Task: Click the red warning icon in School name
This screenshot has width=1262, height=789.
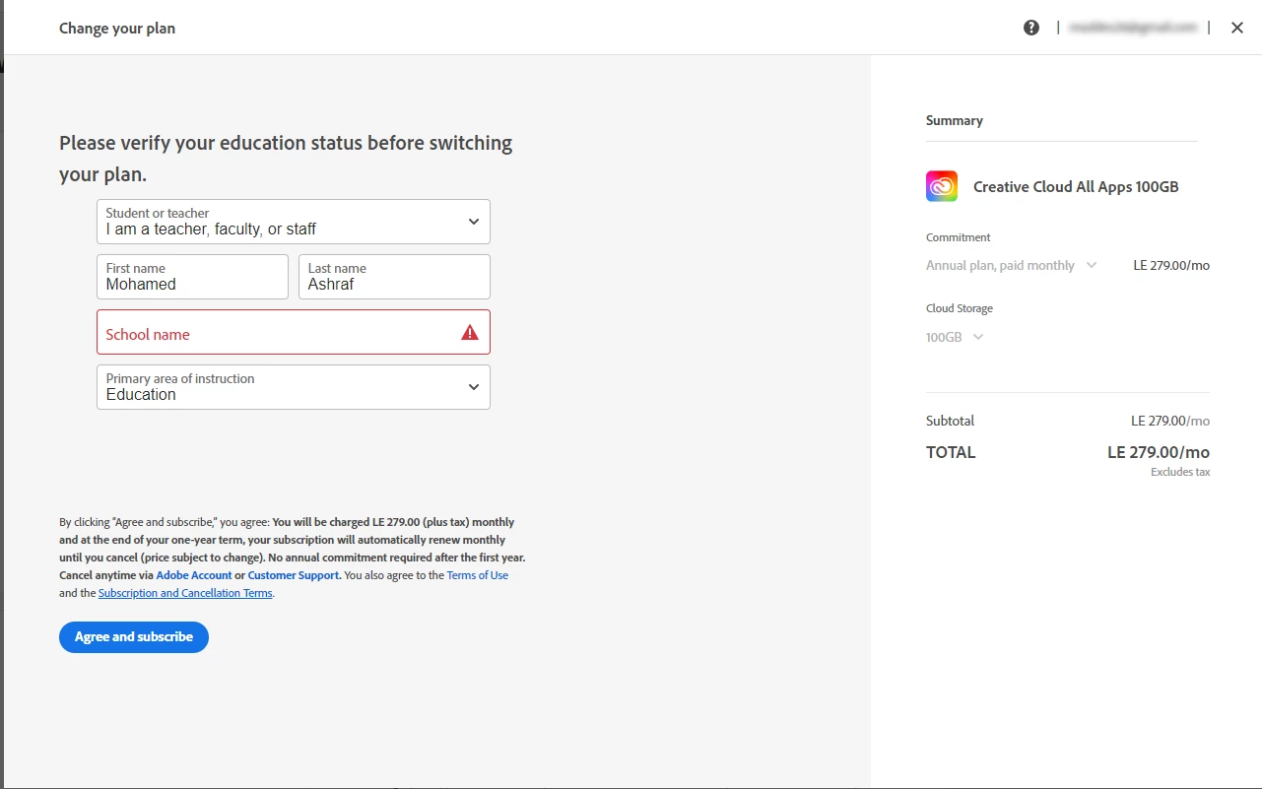Action: click(x=470, y=333)
